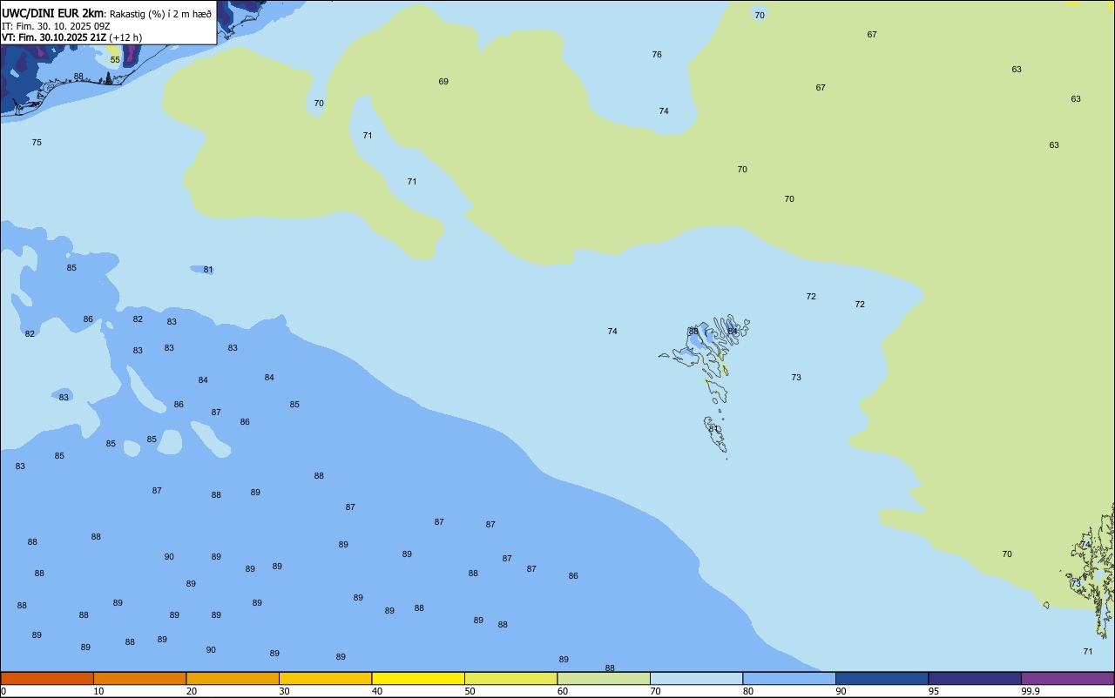This screenshot has width=1115, height=698.
Task: Pick the 60–70 pale green legend swatch
Action: pos(604,678)
